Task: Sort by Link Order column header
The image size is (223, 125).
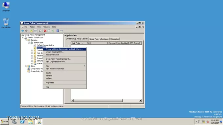Action: tap(78, 43)
